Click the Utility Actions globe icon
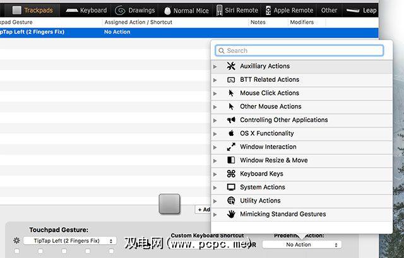Image resolution: width=404 pixels, height=258 pixels. pos(231,201)
